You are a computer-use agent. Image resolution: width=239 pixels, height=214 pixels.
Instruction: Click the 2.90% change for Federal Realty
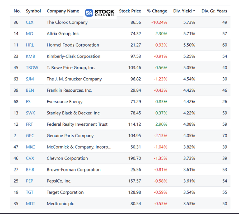pyautogui.click(x=161, y=124)
